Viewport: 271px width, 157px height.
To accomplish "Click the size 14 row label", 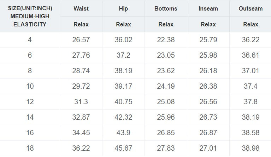I will [x=30, y=118].
